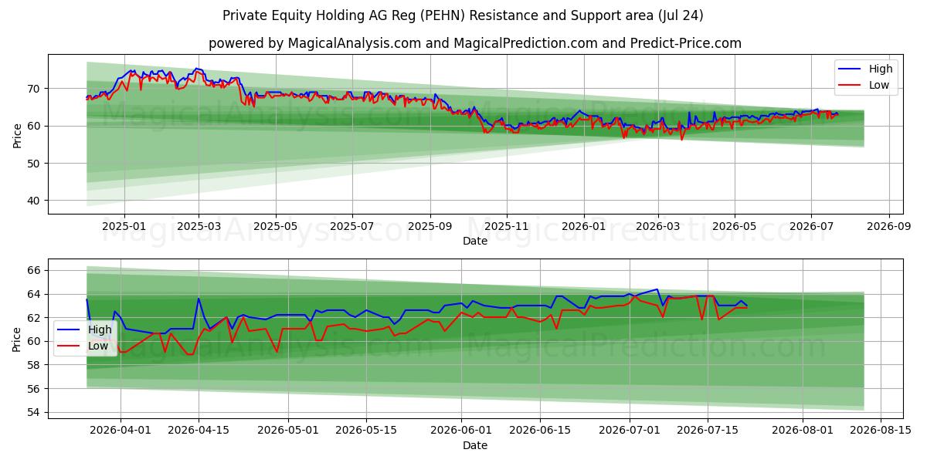Click the 2026-05-01 tick label

[290, 431]
